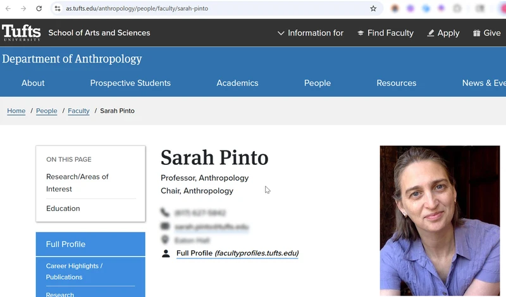
Task: Go to Home breadcrumb
Action: 16,111
